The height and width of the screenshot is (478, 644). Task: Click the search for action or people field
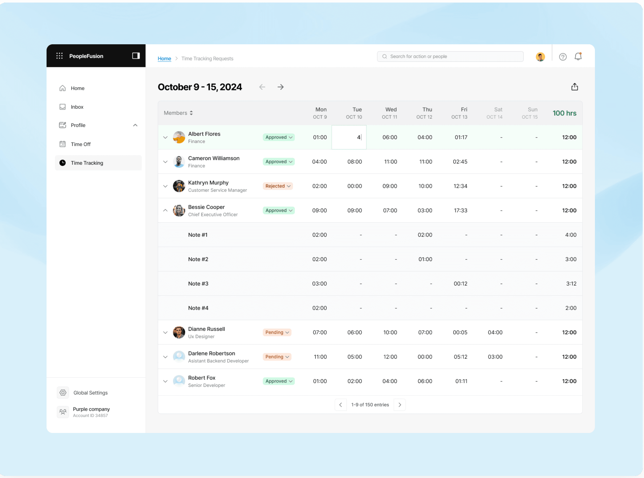click(x=450, y=57)
